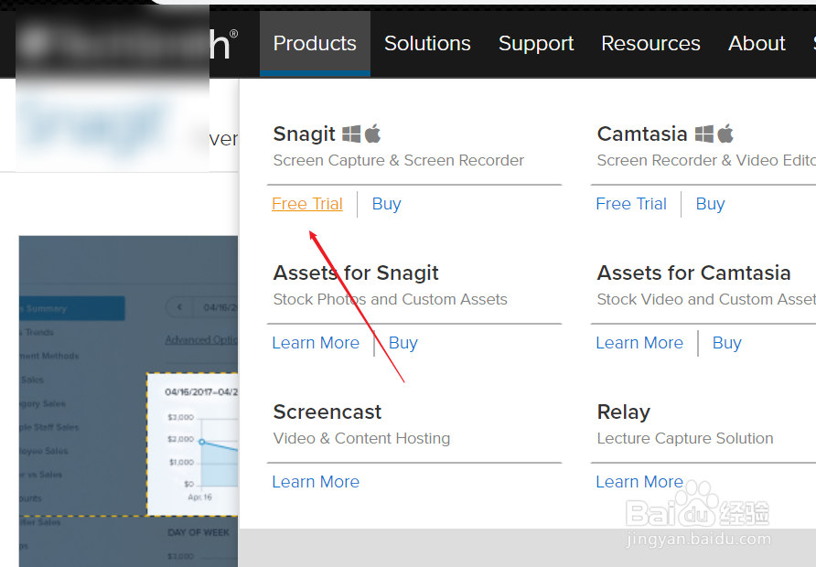Select the Screencast heading
Screen dimensions: 816x567
[x=327, y=412]
